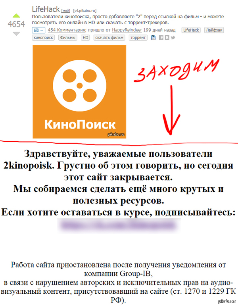Collapse the image via camera minus button

(38, 30)
